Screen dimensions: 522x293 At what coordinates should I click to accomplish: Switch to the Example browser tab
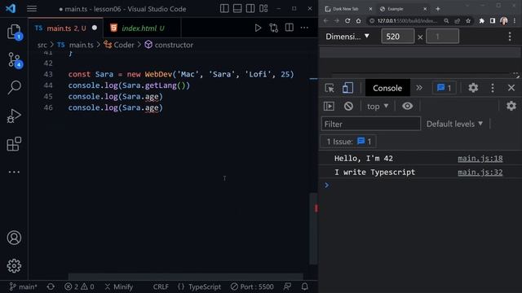pyautogui.click(x=403, y=9)
